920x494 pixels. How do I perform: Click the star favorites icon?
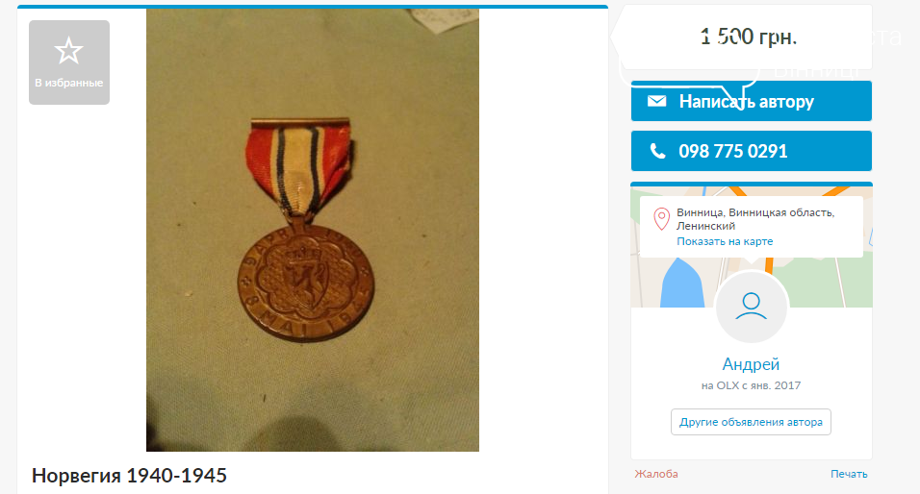tap(68, 50)
